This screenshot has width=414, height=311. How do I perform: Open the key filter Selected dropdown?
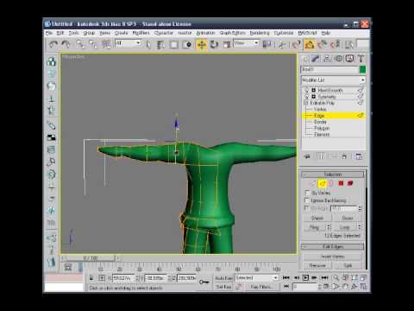point(256,278)
